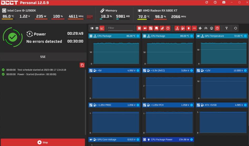Enable the usage load gauge filter
The image size is (249, 146).
pos(212,28)
